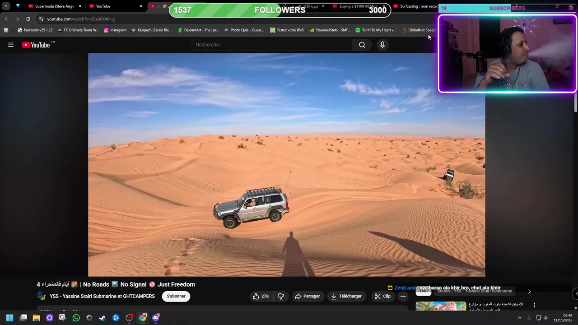Select the Tout filter chip
This screenshot has width=578, height=325.
[x=424, y=291]
